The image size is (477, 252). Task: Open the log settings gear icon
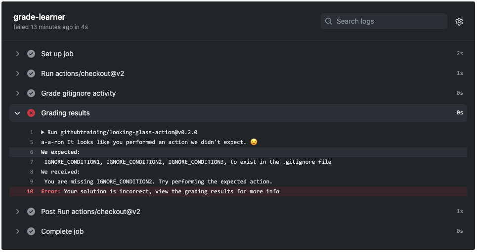pyautogui.click(x=459, y=22)
